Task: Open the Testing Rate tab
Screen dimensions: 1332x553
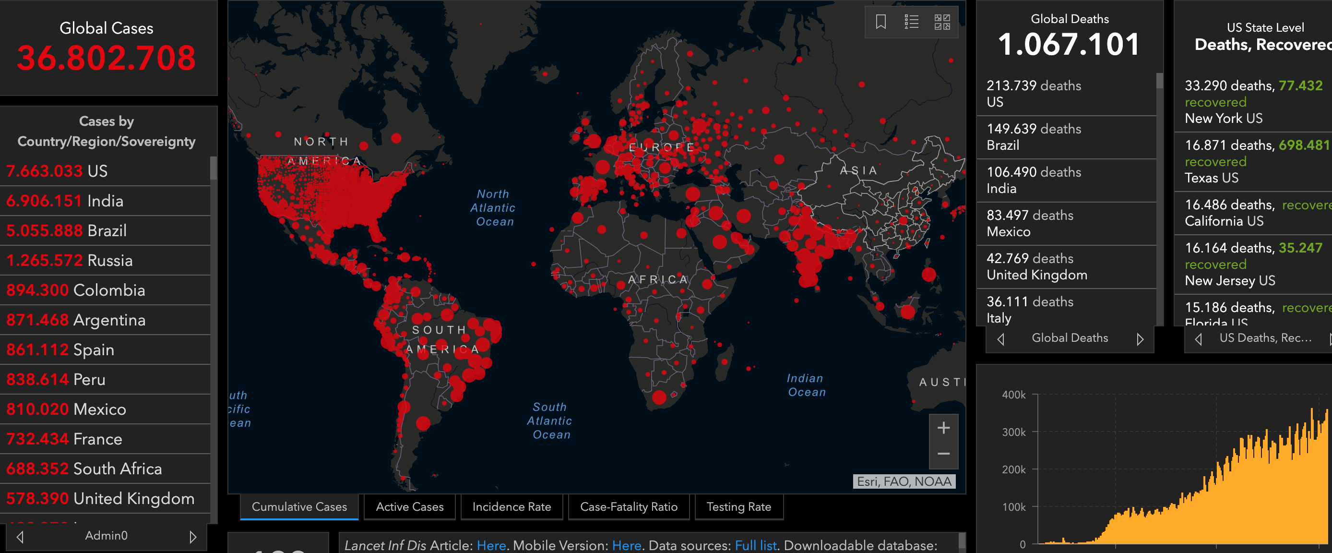Action: [738, 507]
